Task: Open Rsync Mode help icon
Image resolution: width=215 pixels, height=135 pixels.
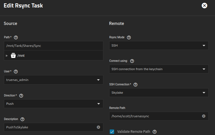Action: click(x=129, y=37)
